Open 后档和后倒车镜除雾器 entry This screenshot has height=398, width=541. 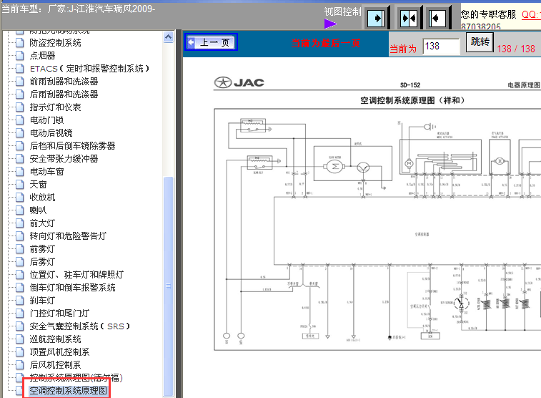(72, 146)
